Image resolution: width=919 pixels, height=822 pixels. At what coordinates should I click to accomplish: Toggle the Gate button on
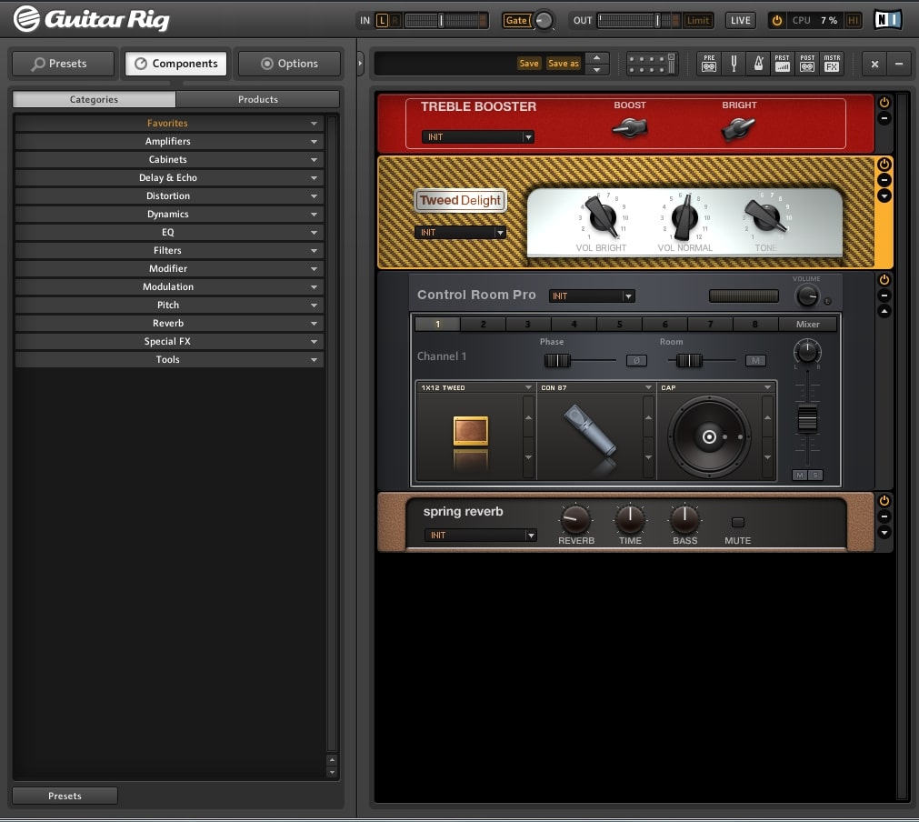click(x=516, y=20)
